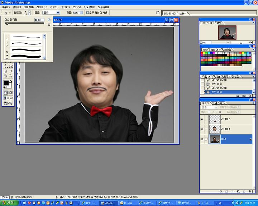Create new brush preset icon
The width and height of the screenshot is (258, 206).
point(49,25)
